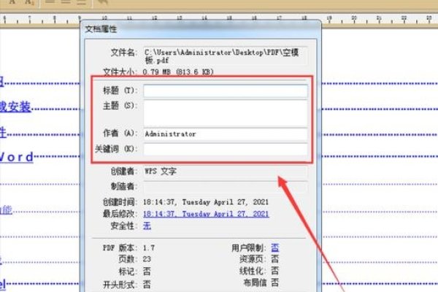Click the center align icon in toolbar

coord(65,3)
